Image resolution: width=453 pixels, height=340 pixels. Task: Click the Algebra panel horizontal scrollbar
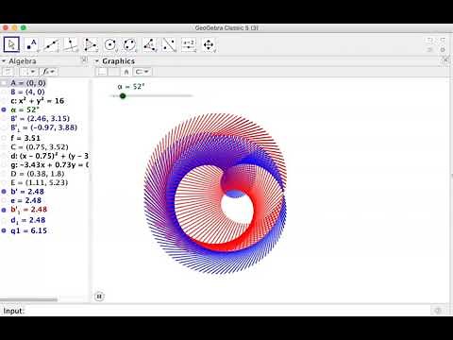tap(28, 299)
